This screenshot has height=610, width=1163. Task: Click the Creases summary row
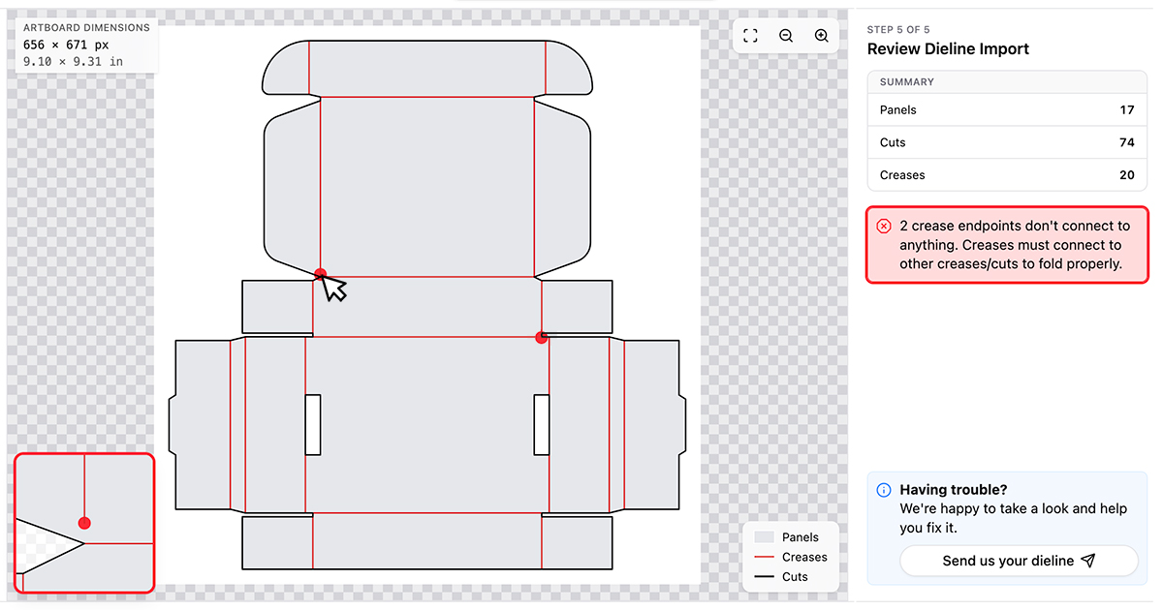click(1007, 175)
